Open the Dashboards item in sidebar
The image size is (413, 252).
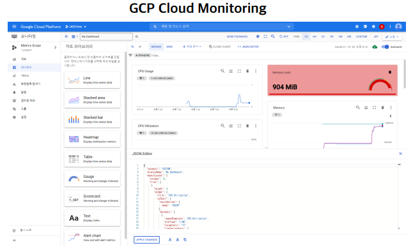tap(34, 67)
